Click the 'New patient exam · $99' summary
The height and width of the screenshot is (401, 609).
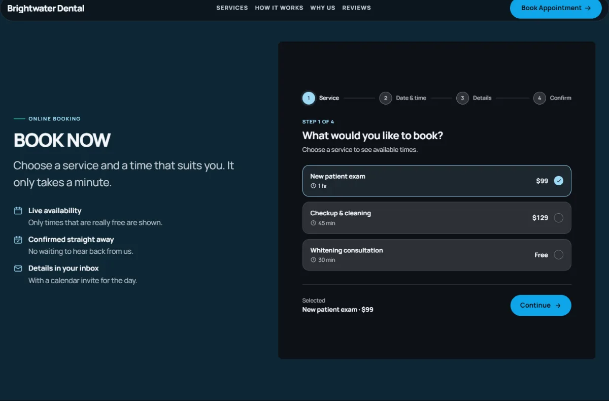338,310
